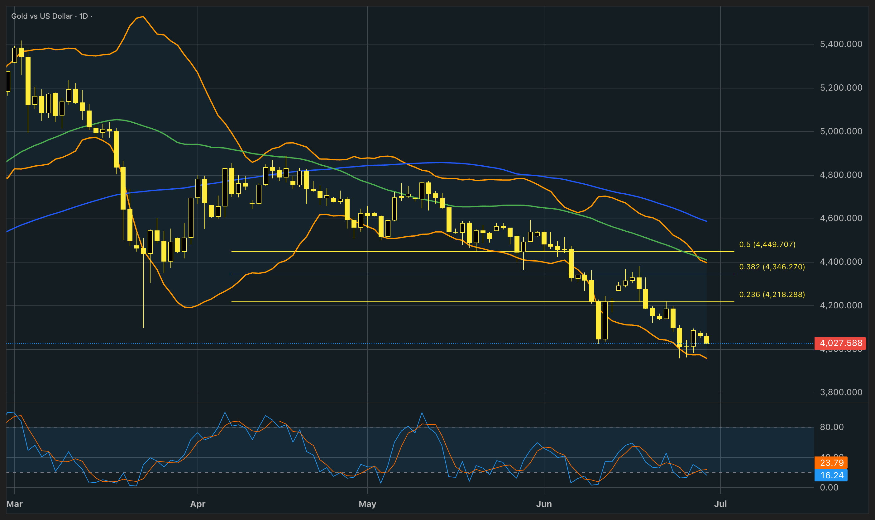Viewport: 875px width, 520px height.
Task: Select the Jun label on the time axis
Action: pyautogui.click(x=544, y=504)
